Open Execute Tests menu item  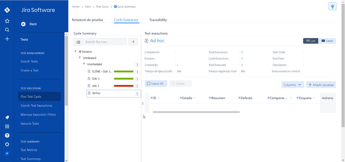click(30, 124)
